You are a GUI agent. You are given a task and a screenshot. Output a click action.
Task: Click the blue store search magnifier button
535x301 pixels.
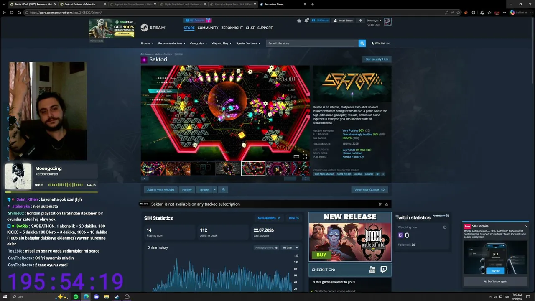tap(362, 43)
